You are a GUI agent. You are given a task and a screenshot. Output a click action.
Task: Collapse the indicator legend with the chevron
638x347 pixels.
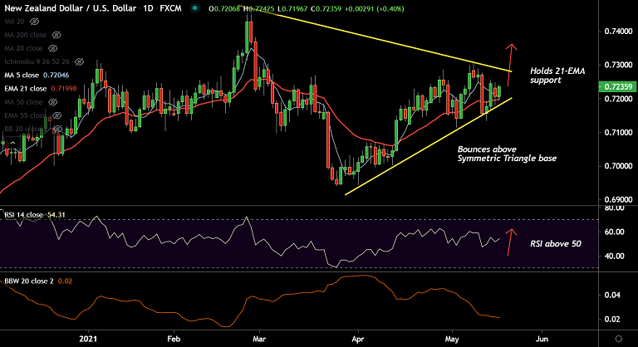(x=12, y=143)
